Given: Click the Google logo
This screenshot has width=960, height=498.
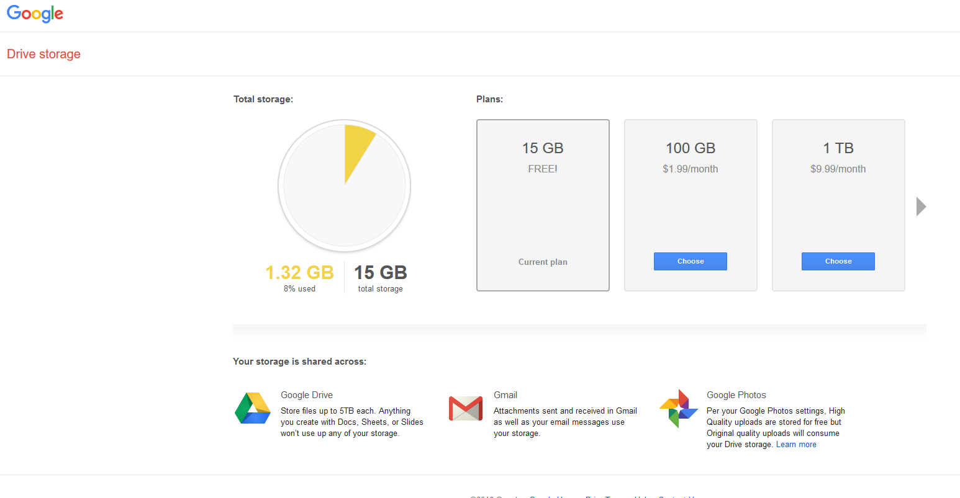Looking at the screenshot, I should point(35,14).
